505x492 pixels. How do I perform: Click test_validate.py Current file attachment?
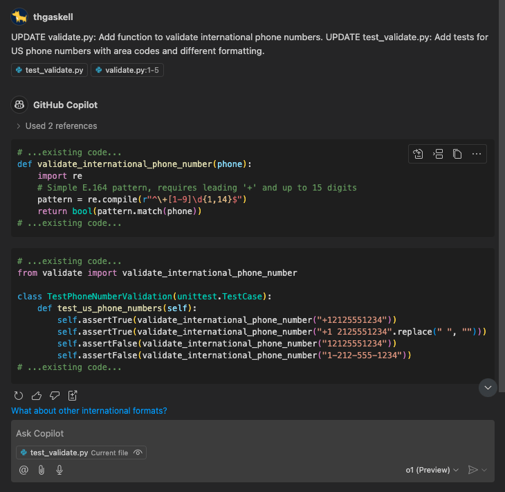[81, 453]
